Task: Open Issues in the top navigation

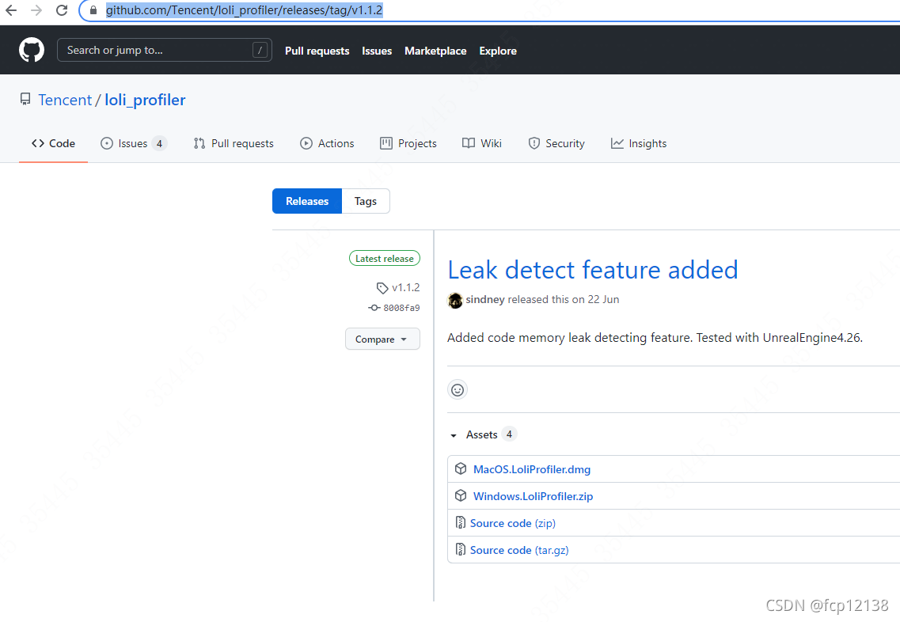Action: [x=377, y=51]
